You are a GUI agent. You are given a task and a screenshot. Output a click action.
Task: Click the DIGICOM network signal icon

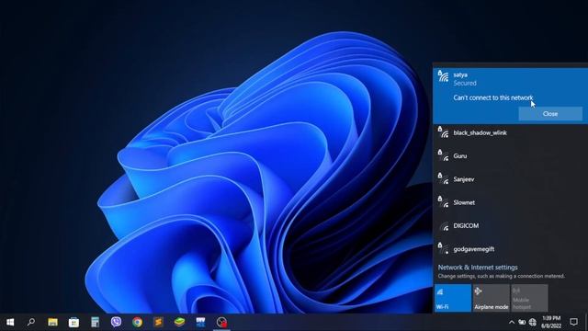pyautogui.click(x=444, y=226)
